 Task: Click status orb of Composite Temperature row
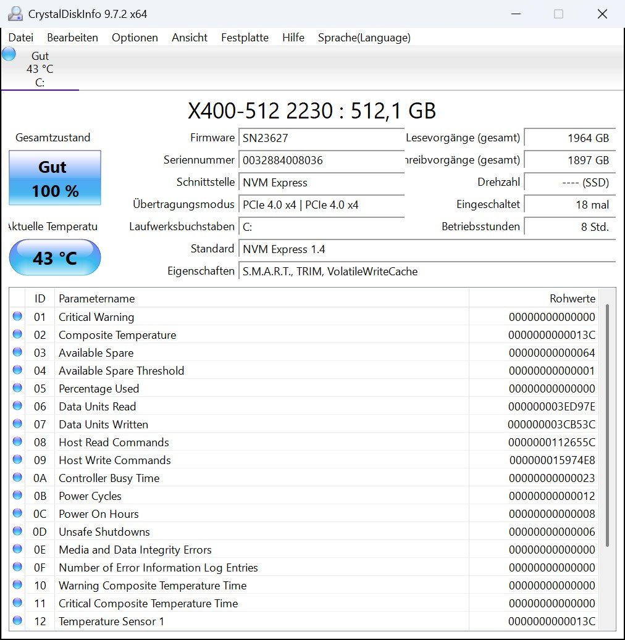point(17,335)
